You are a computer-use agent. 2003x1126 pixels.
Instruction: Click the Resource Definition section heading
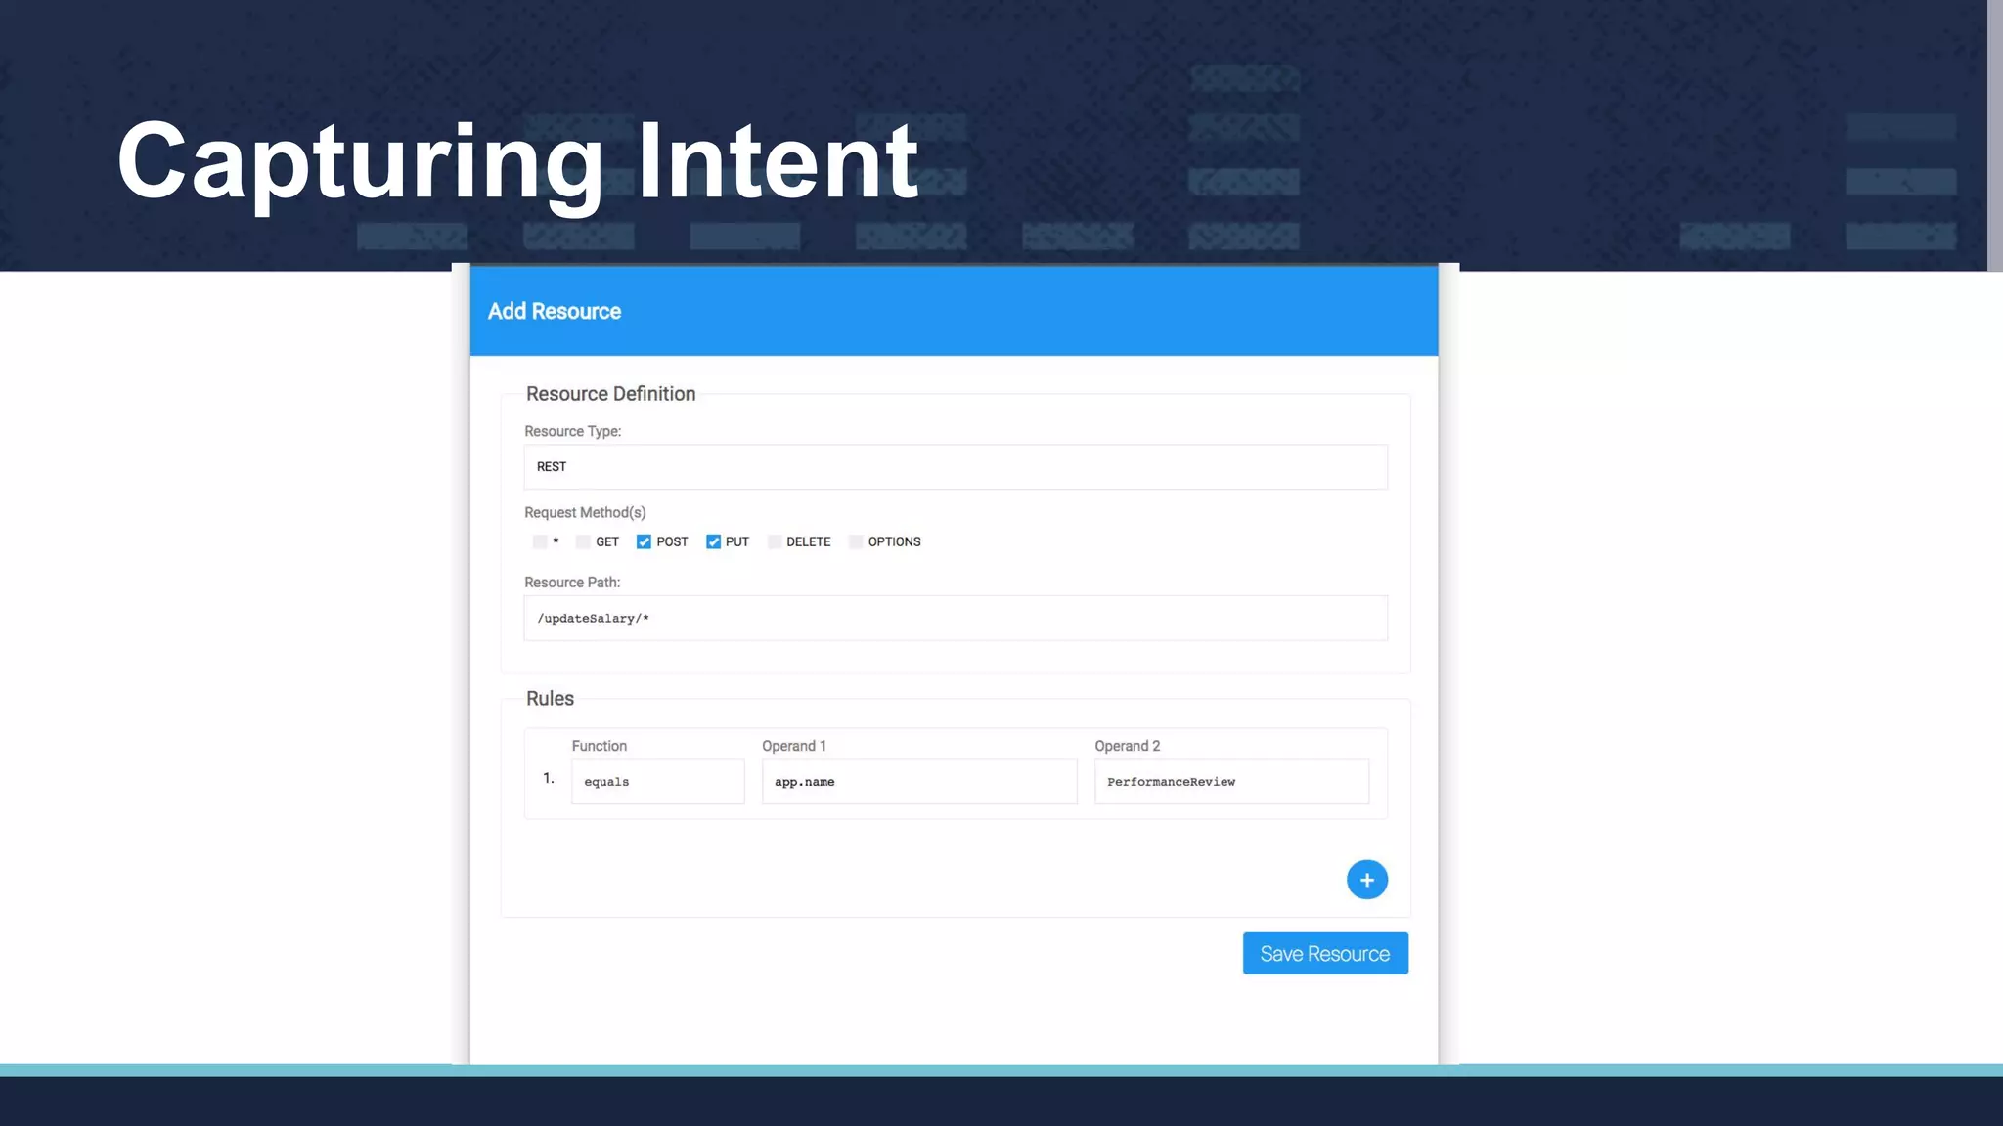point(610,393)
